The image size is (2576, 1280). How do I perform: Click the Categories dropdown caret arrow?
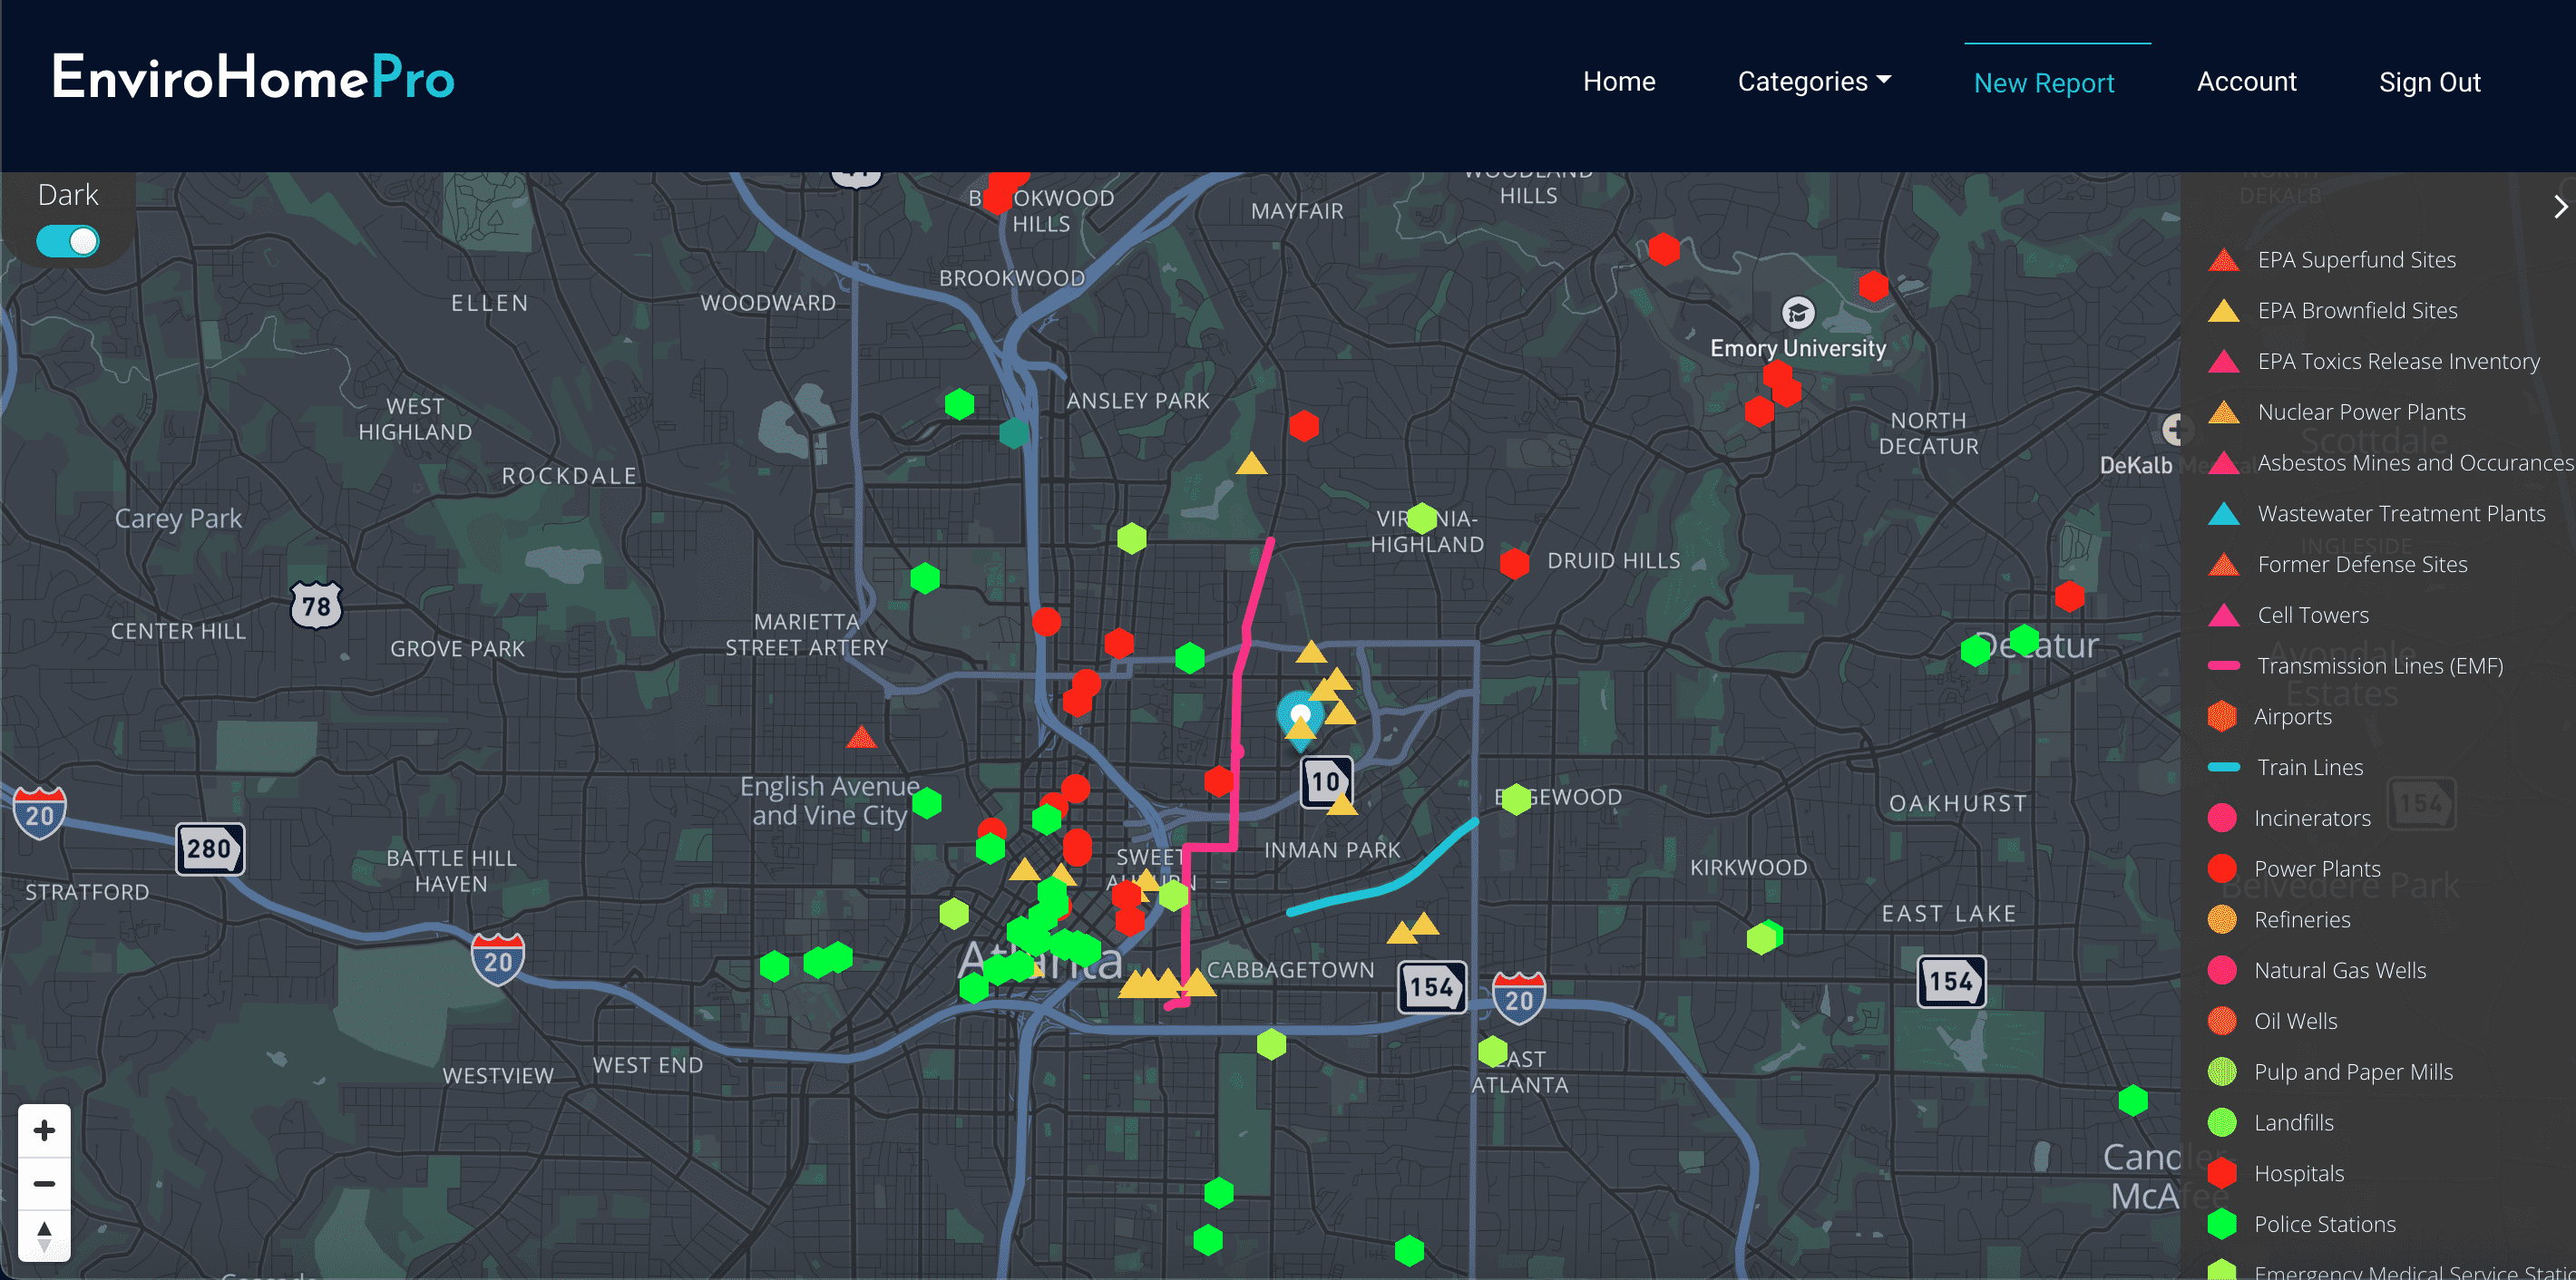point(1884,80)
